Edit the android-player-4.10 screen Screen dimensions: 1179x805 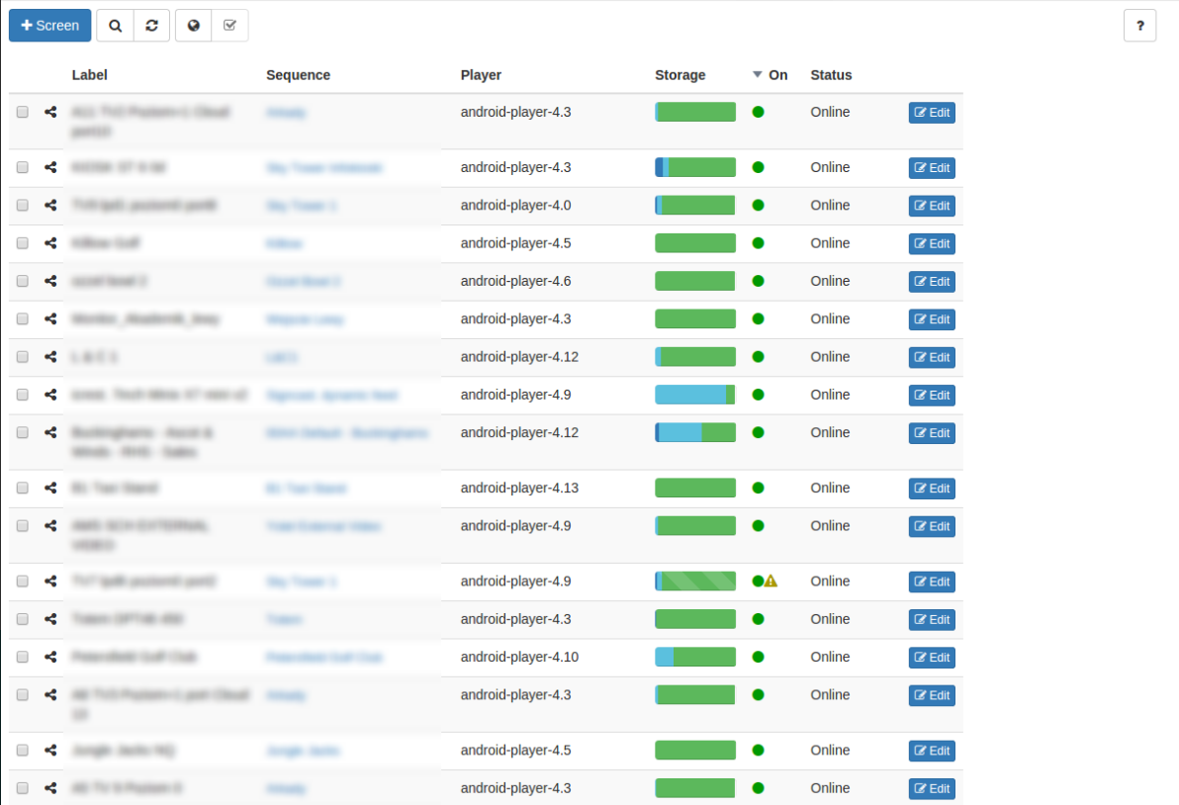tap(932, 658)
